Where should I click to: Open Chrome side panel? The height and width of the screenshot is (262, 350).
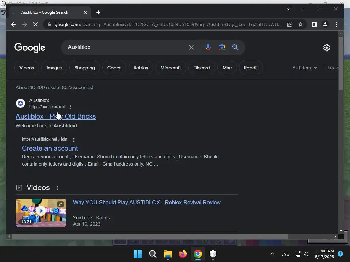(314, 24)
